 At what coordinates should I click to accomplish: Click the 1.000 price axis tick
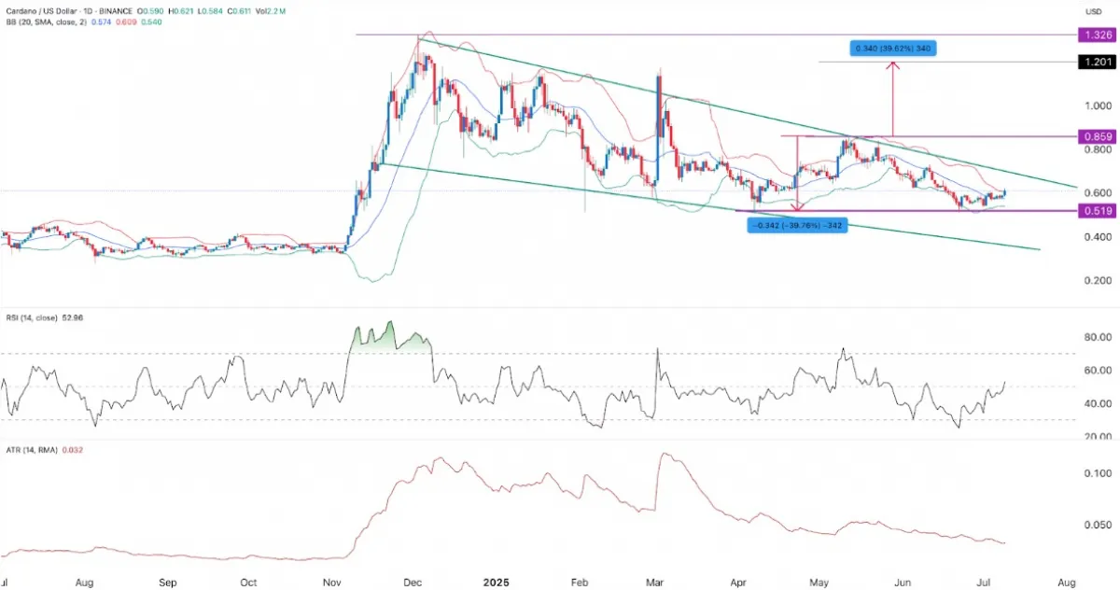1098,105
